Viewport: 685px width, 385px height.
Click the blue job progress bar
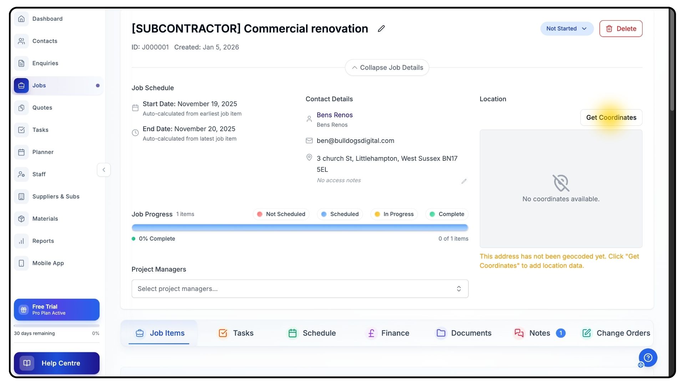pyautogui.click(x=300, y=227)
